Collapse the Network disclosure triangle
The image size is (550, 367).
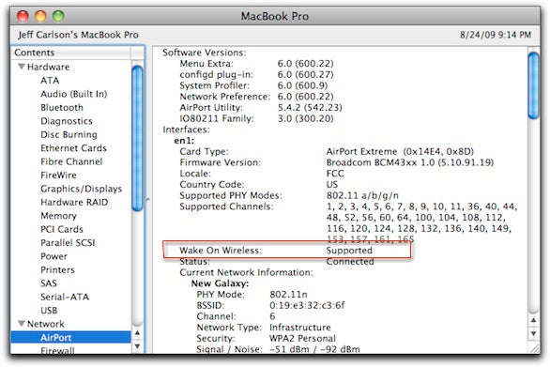pyautogui.click(x=22, y=324)
